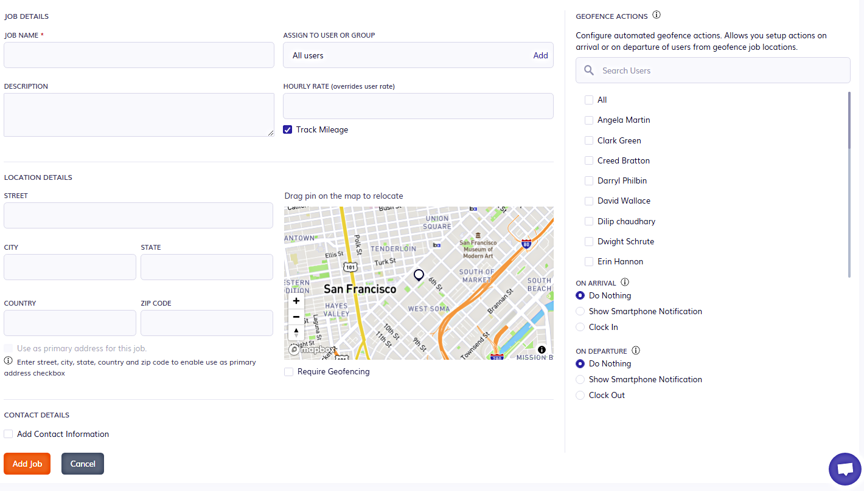Choose Show Smartphone Notification on departure
864x491 pixels.
pos(580,379)
